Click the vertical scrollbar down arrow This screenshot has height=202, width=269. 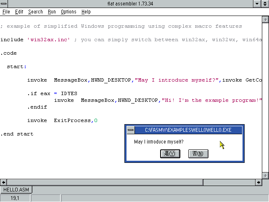pos(265,175)
